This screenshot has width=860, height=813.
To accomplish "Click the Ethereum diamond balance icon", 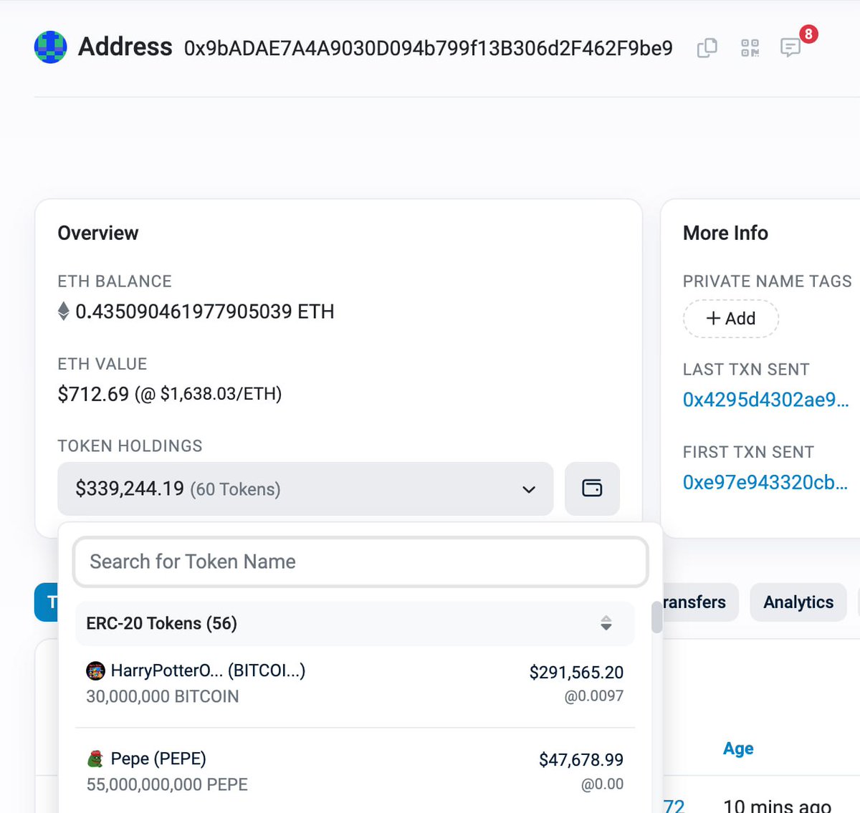I will click(64, 312).
